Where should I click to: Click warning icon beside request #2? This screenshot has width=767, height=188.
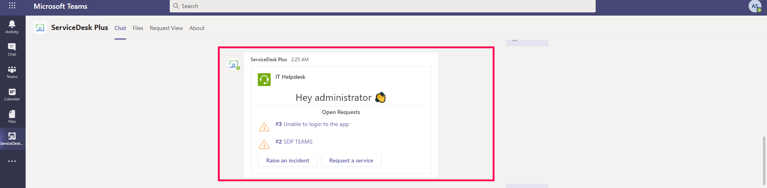click(x=264, y=144)
